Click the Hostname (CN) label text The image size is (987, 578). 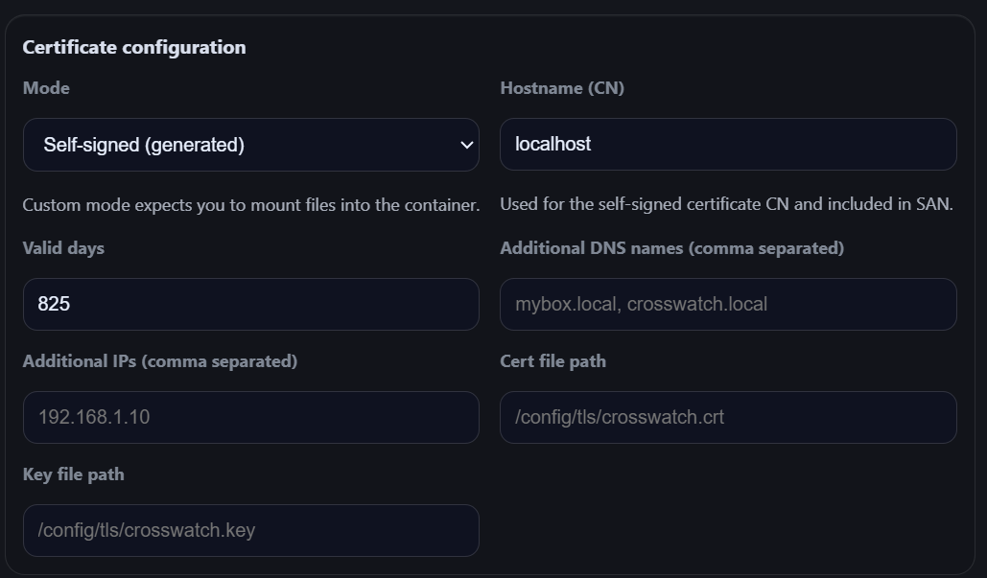click(x=562, y=88)
